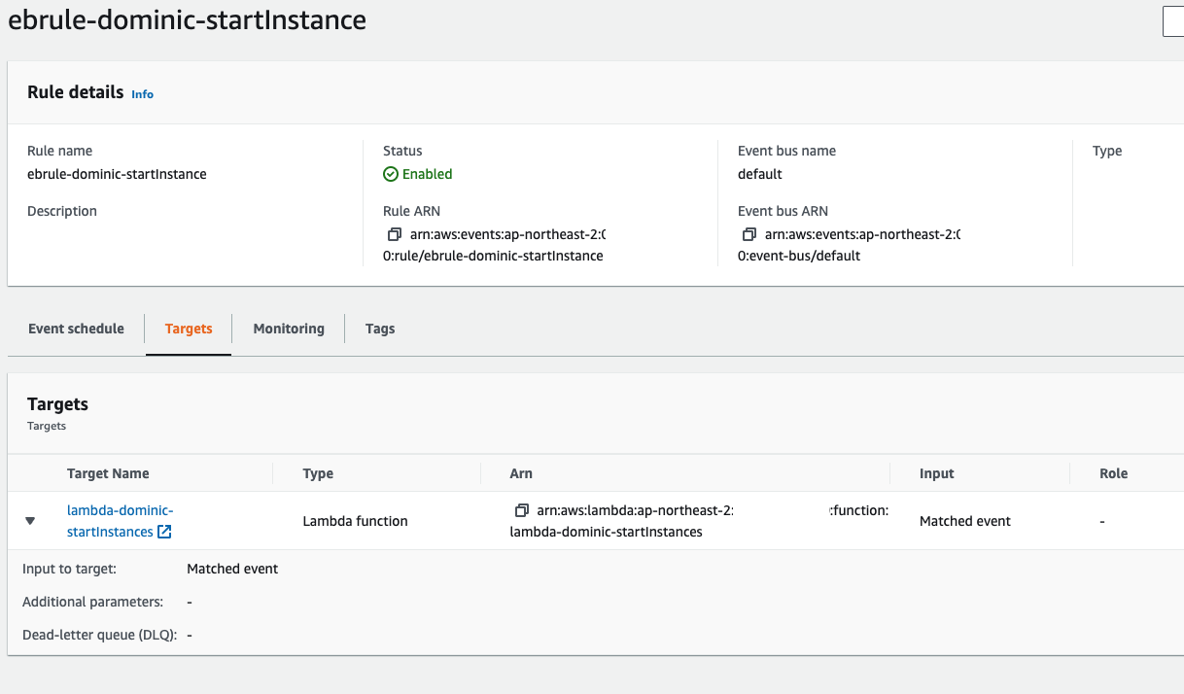
Task: Copy the Event bus ARN with its copy icon
Action: (x=749, y=234)
